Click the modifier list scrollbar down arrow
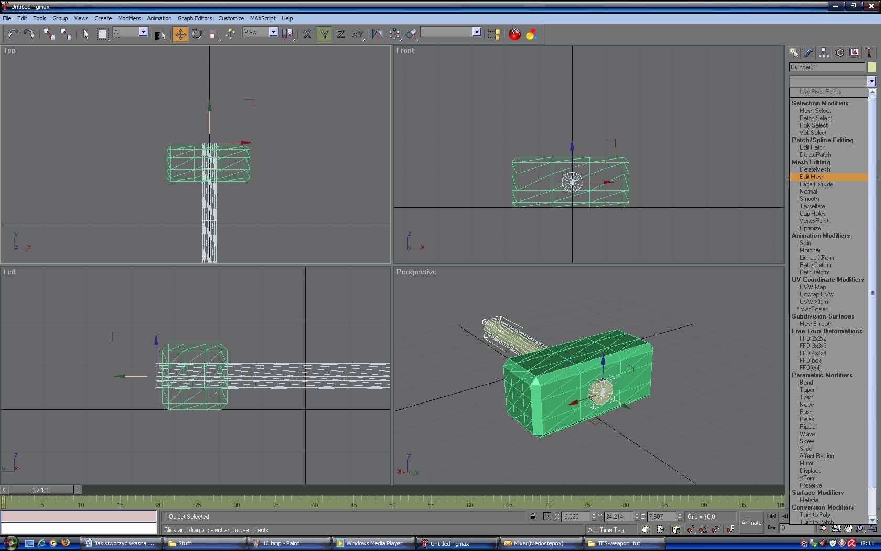 (x=873, y=520)
